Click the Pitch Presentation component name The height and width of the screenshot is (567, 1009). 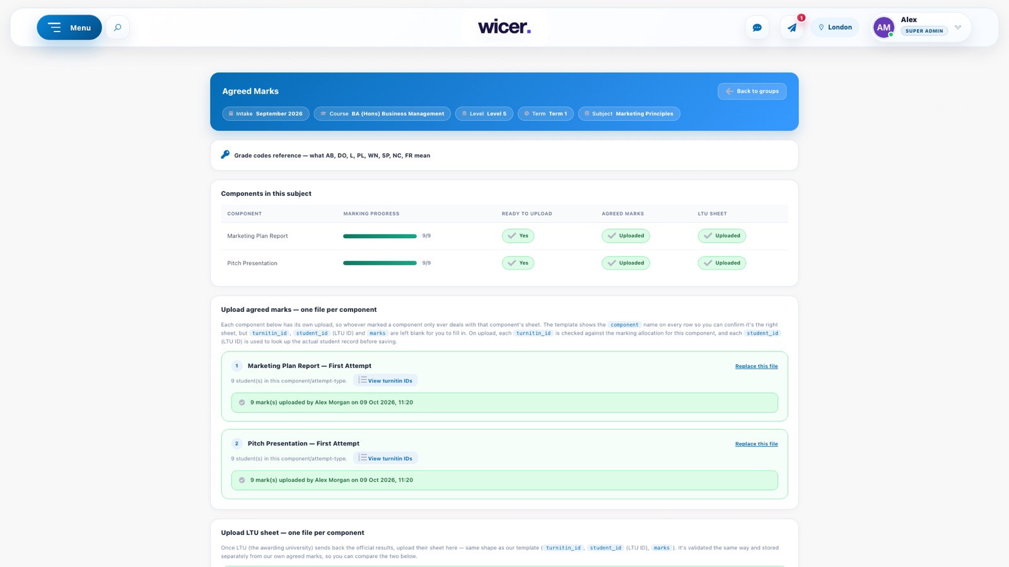pos(252,263)
